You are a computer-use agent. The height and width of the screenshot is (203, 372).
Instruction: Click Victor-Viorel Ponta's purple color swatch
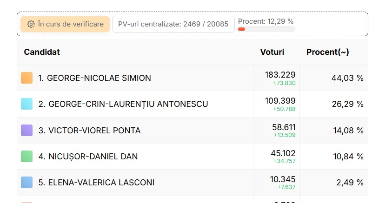pyautogui.click(x=27, y=130)
